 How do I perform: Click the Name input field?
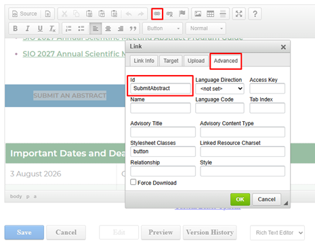tap(161, 108)
